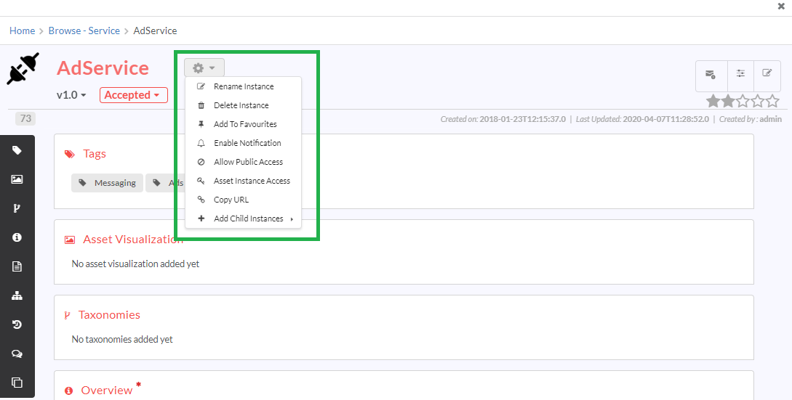Click the Tags section heading
This screenshot has height=400, width=792.
95,154
